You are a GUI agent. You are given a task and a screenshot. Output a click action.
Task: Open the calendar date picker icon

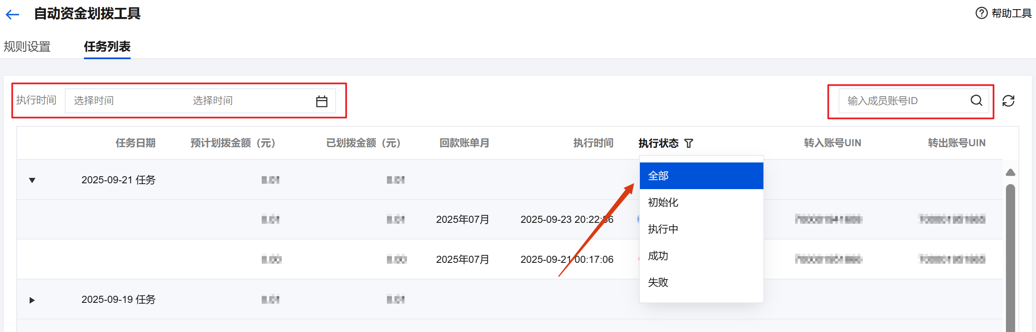point(321,101)
